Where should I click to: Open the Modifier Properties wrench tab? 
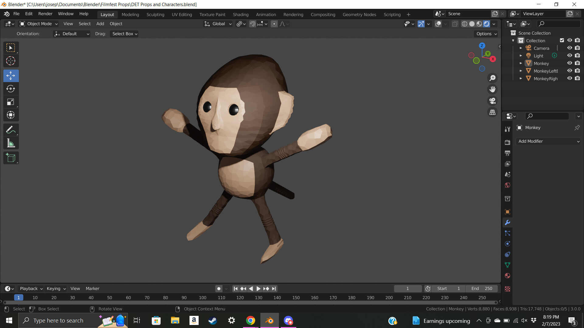[x=507, y=222]
